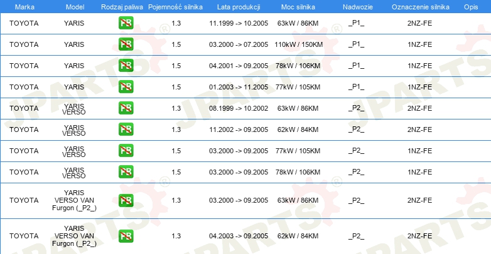Click 62kW / 84KM in the 04.2003 row
This screenshot has height=254, width=491.
[x=298, y=236]
